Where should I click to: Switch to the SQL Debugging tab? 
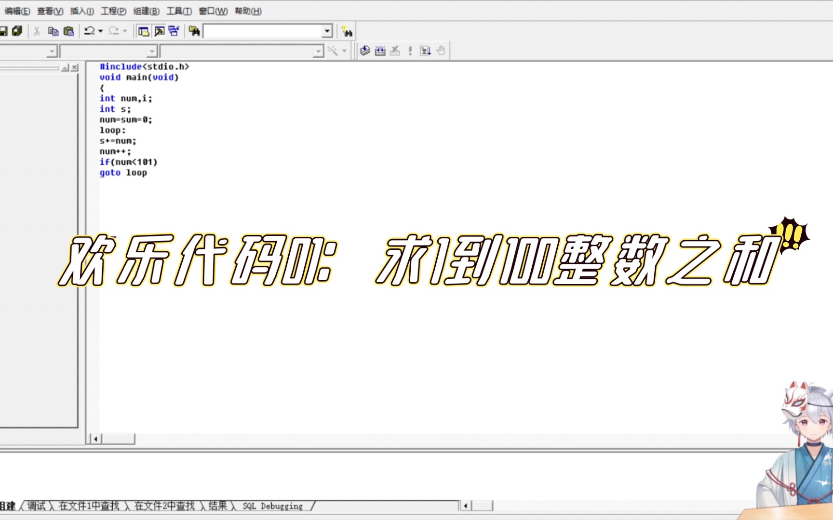(x=271, y=506)
